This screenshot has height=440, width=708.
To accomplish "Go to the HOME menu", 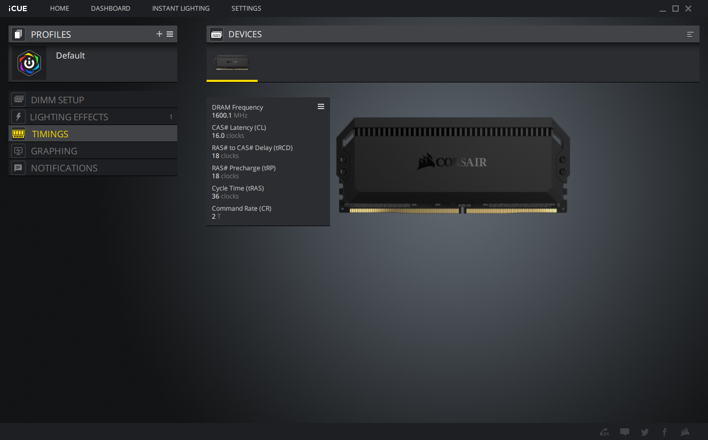I will [60, 9].
